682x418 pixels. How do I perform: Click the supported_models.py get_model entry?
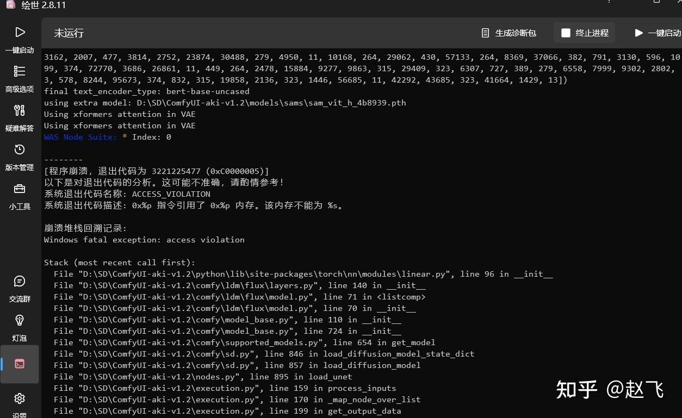pos(245,342)
